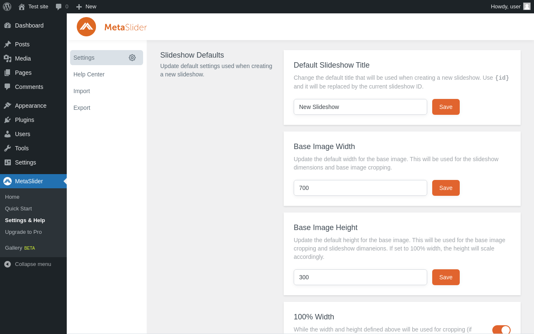
Task: Toggle the 100% Width switch
Action: [501, 330]
